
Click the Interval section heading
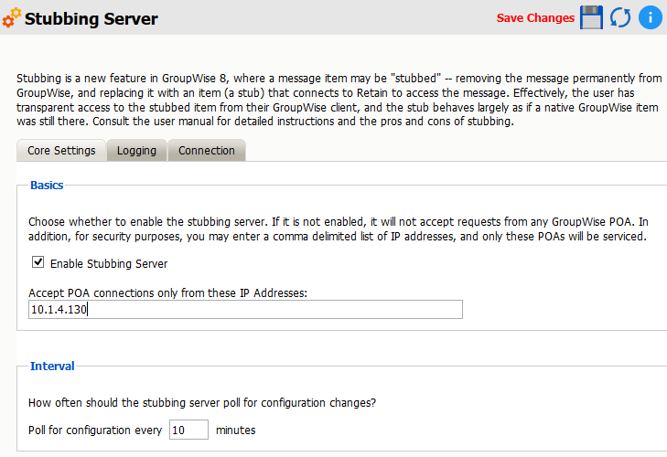pyautogui.click(x=52, y=367)
